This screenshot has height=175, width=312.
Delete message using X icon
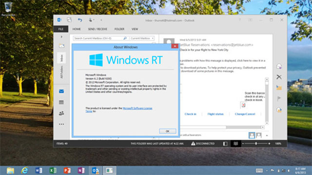279,77
